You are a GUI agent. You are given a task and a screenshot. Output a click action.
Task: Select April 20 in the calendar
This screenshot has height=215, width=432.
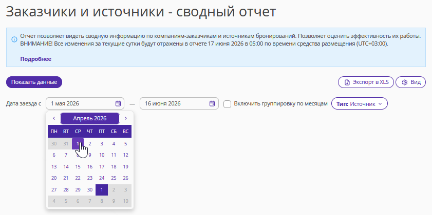pos(54,178)
